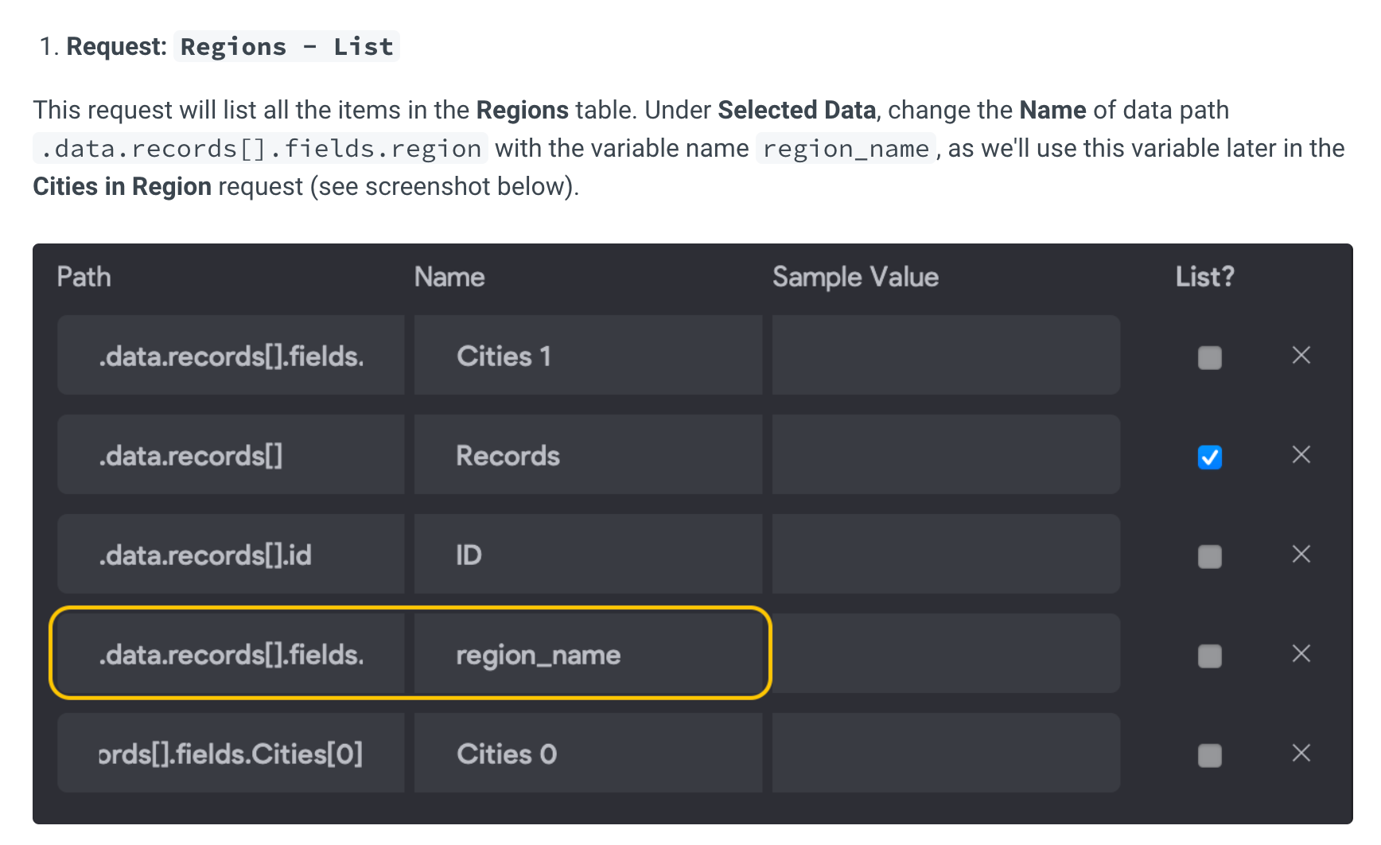Screen dimensions: 1381x845
Task: Edit the Cities 1 name field
Action: click(588, 355)
